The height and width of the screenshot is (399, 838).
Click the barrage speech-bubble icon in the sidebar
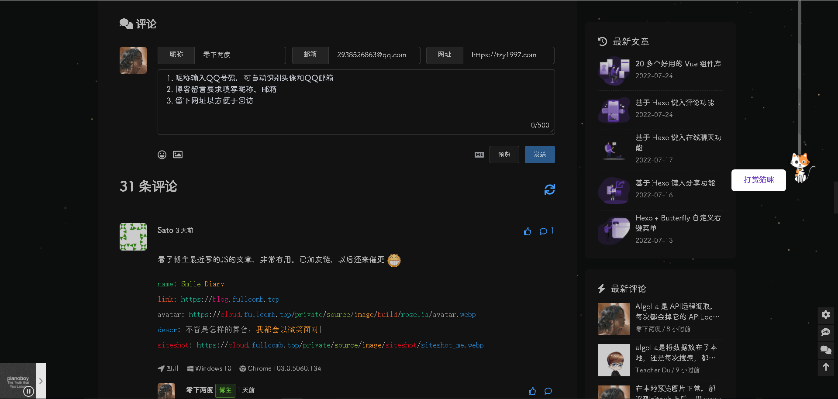pyautogui.click(x=825, y=333)
